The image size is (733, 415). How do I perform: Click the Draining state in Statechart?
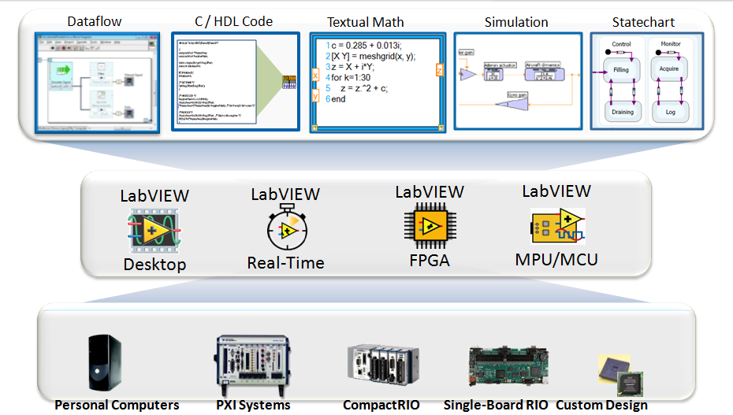coord(622,112)
